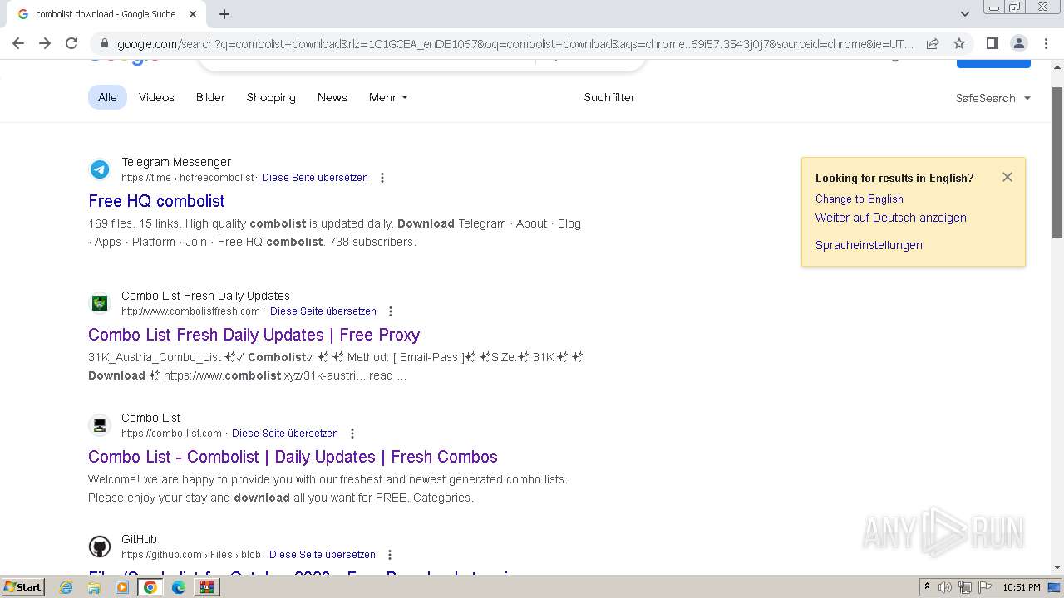Click the taskbar clock 10:51 PM
The width and height of the screenshot is (1064, 598).
click(1022, 587)
